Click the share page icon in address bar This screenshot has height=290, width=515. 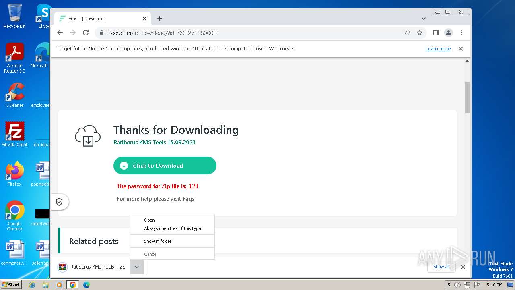pos(407,33)
